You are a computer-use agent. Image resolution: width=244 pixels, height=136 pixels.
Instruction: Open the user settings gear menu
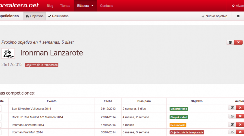tap(238, 6)
